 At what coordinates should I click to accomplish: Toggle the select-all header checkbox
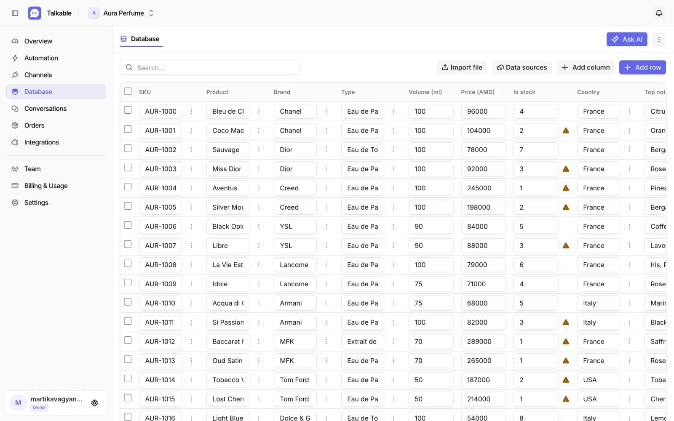[128, 91]
